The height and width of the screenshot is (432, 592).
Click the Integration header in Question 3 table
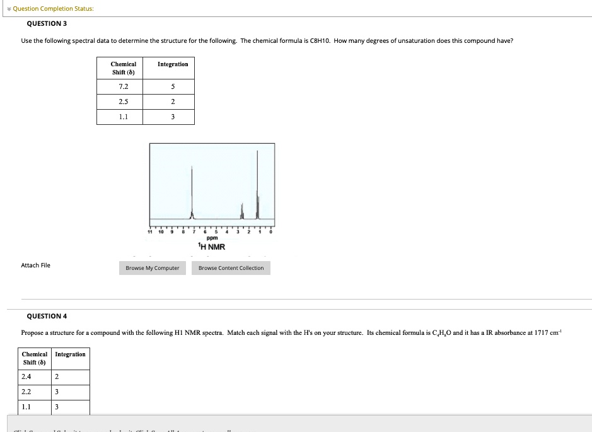click(x=171, y=64)
